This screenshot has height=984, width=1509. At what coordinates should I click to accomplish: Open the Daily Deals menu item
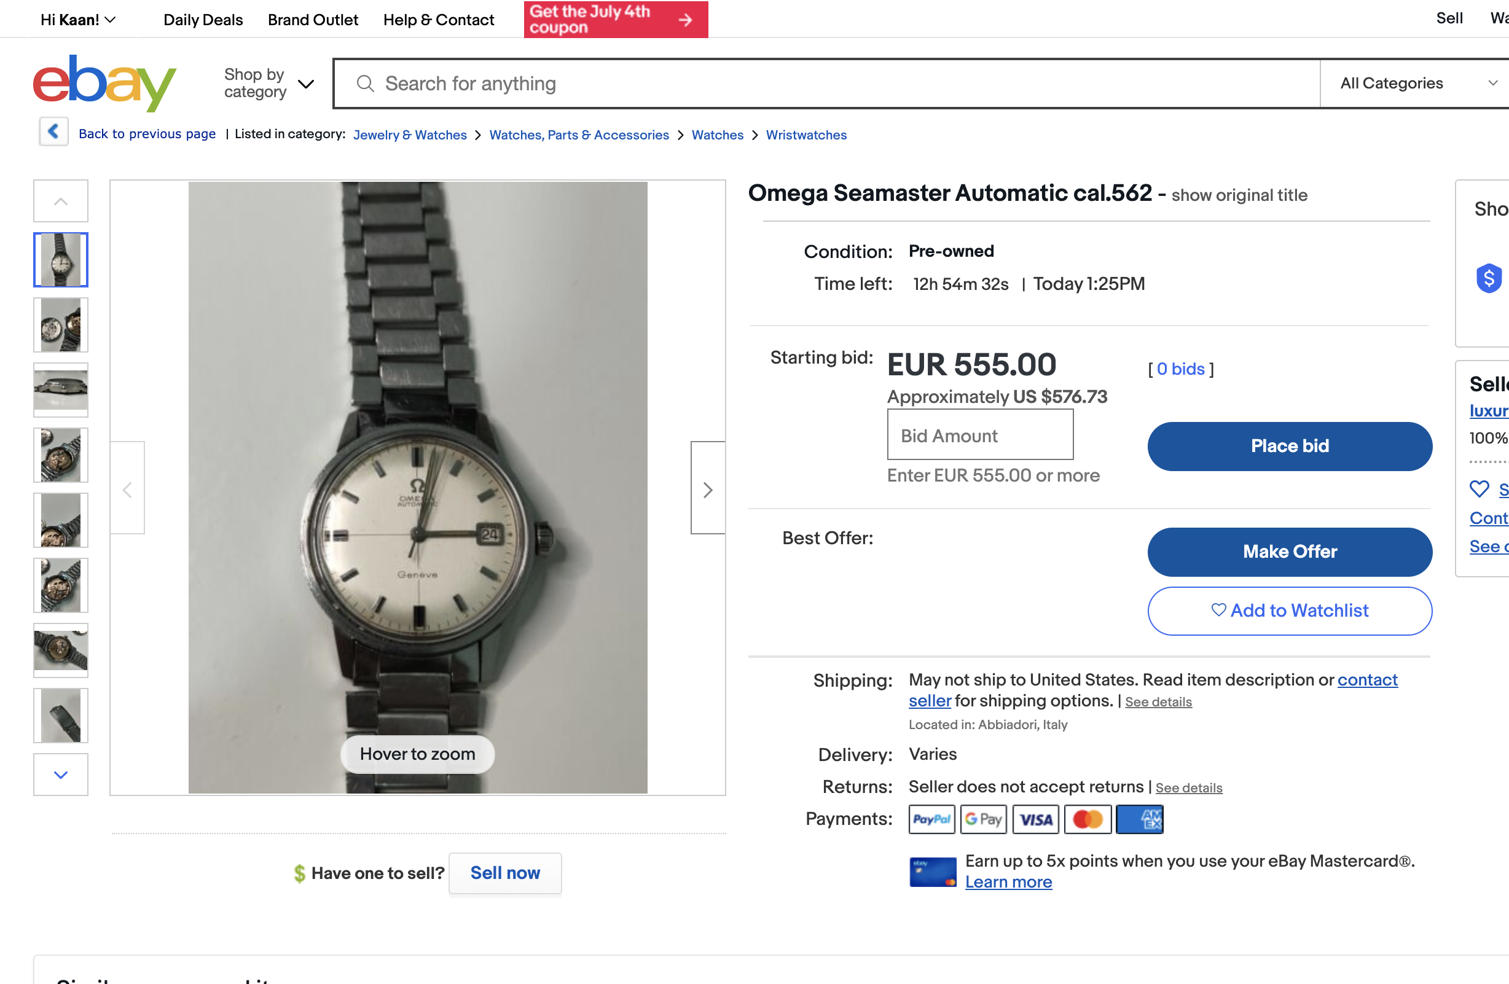click(203, 20)
